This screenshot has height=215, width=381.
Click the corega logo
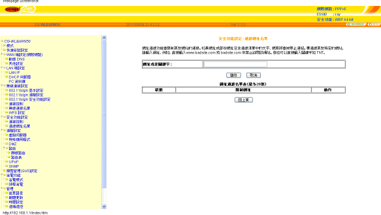13,10
